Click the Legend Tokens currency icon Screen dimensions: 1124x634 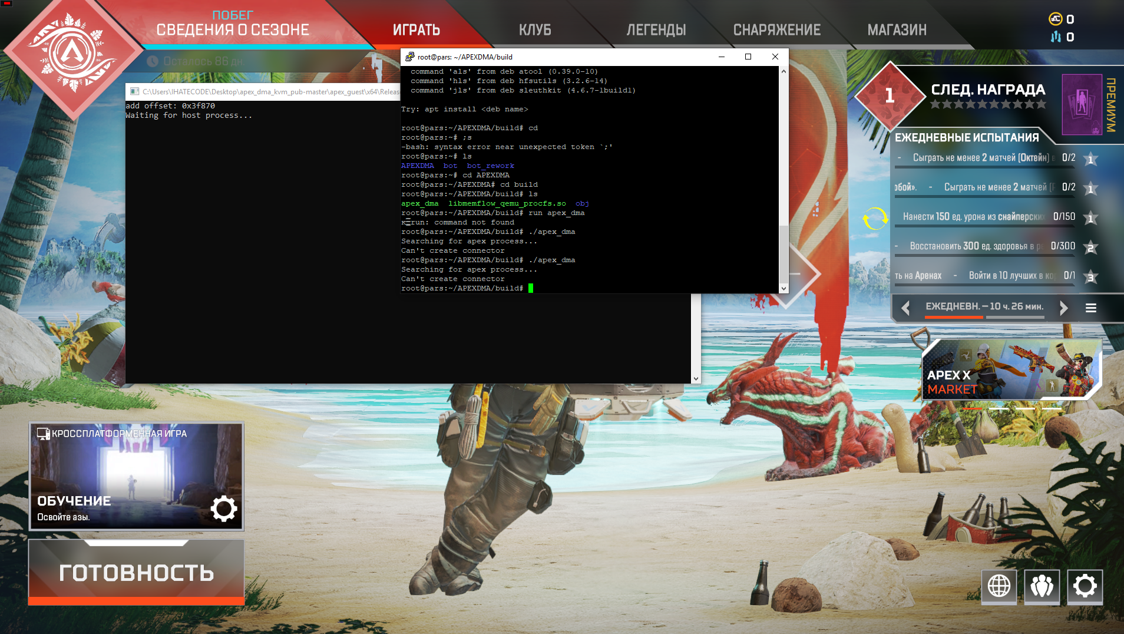pos(1056,37)
